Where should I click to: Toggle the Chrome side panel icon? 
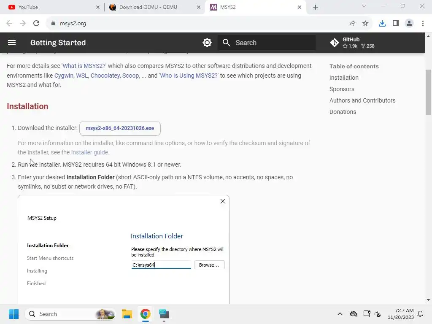coord(396,24)
